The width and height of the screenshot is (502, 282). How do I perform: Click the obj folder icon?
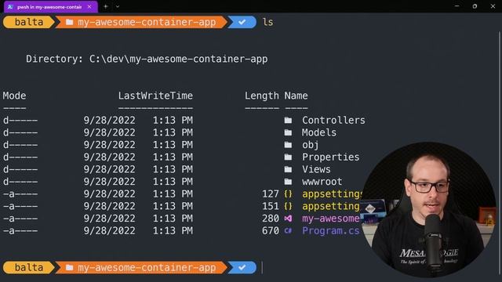288,145
